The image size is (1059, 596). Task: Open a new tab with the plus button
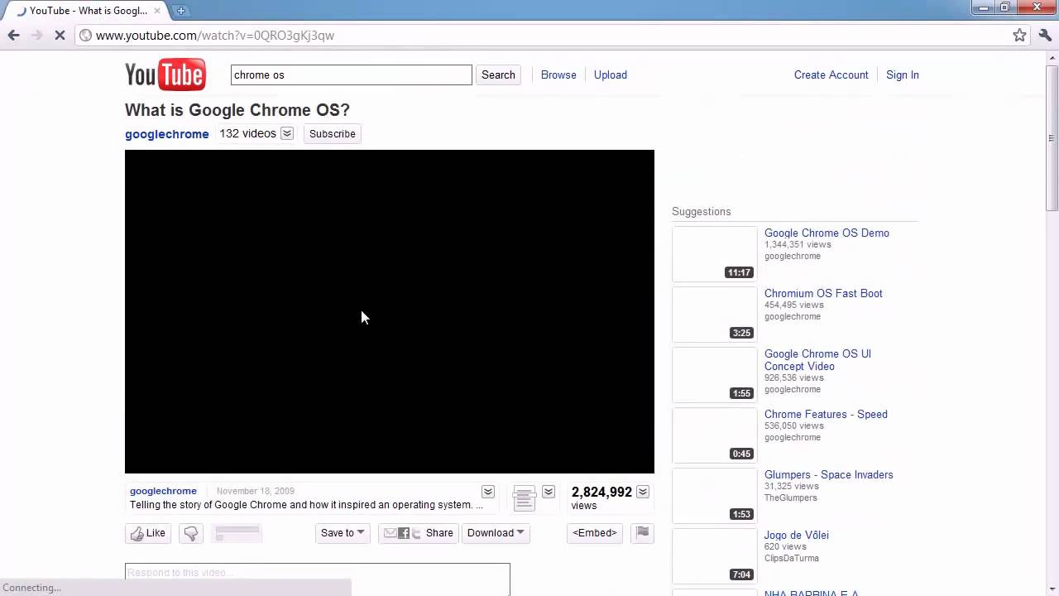[x=181, y=11]
